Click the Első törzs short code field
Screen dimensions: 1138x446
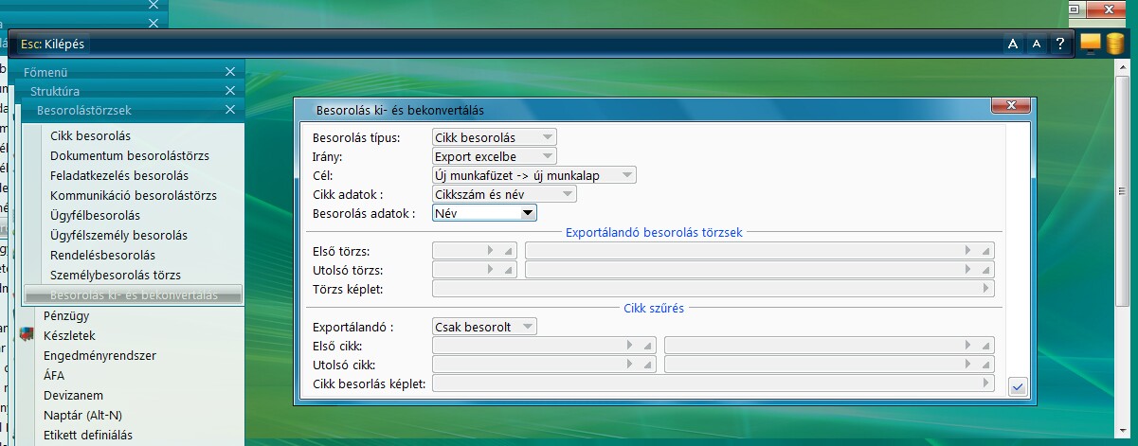[475, 251]
